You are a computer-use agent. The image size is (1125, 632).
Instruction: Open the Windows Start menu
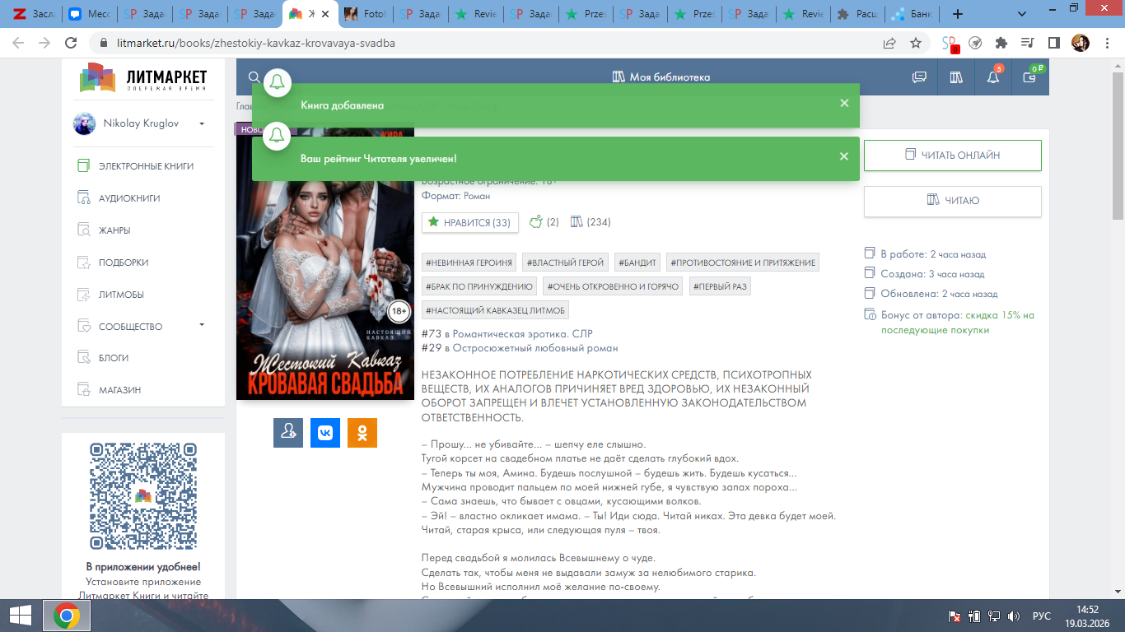[x=20, y=616]
